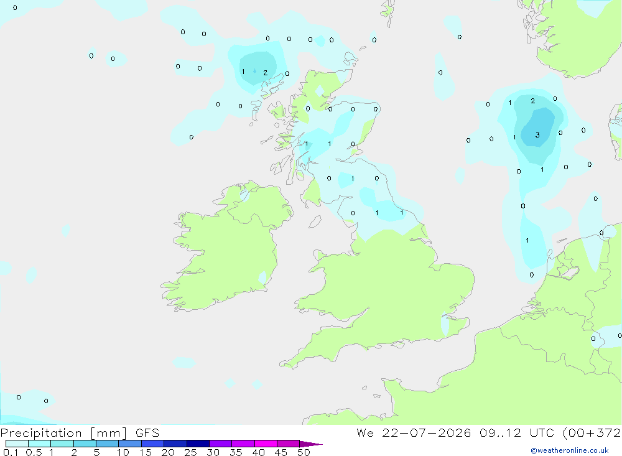Select the 1–2 mm legend swatch
Viewport: 622px width, 456px height.
tap(62, 444)
